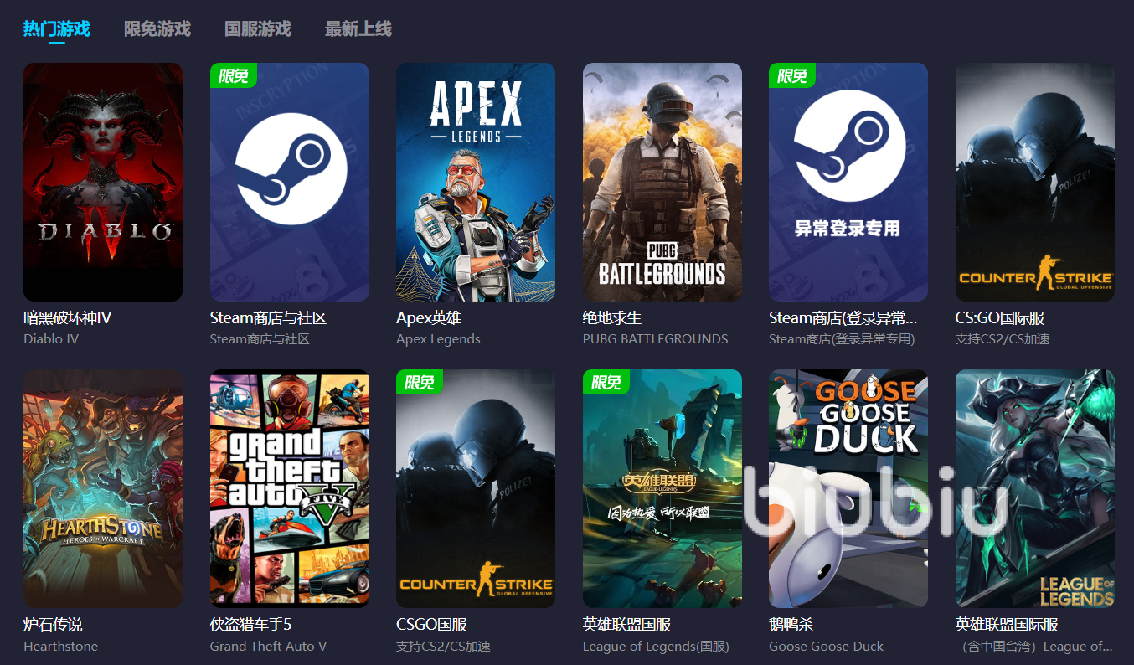Viewport: 1134px width, 665px height.
Task: Open the Diablo IV cover art
Action: pos(103,182)
